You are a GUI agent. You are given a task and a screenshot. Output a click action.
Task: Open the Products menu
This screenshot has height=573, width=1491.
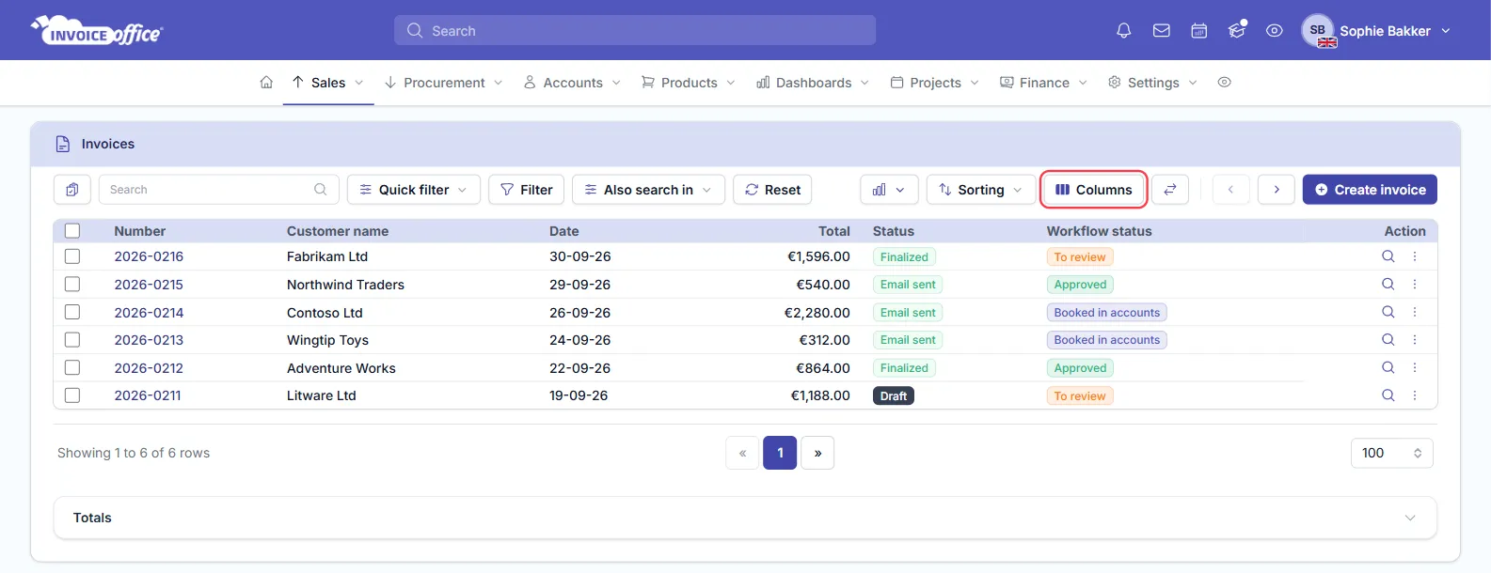(x=689, y=83)
